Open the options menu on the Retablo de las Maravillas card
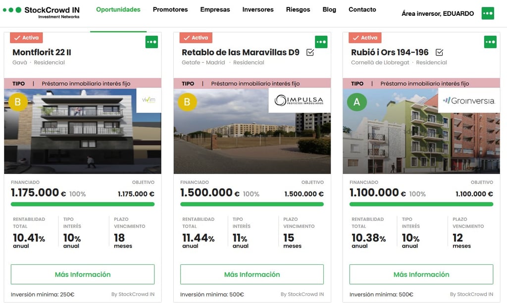The width and height of the screenshot is (507, 303). (x=321, y=42)
